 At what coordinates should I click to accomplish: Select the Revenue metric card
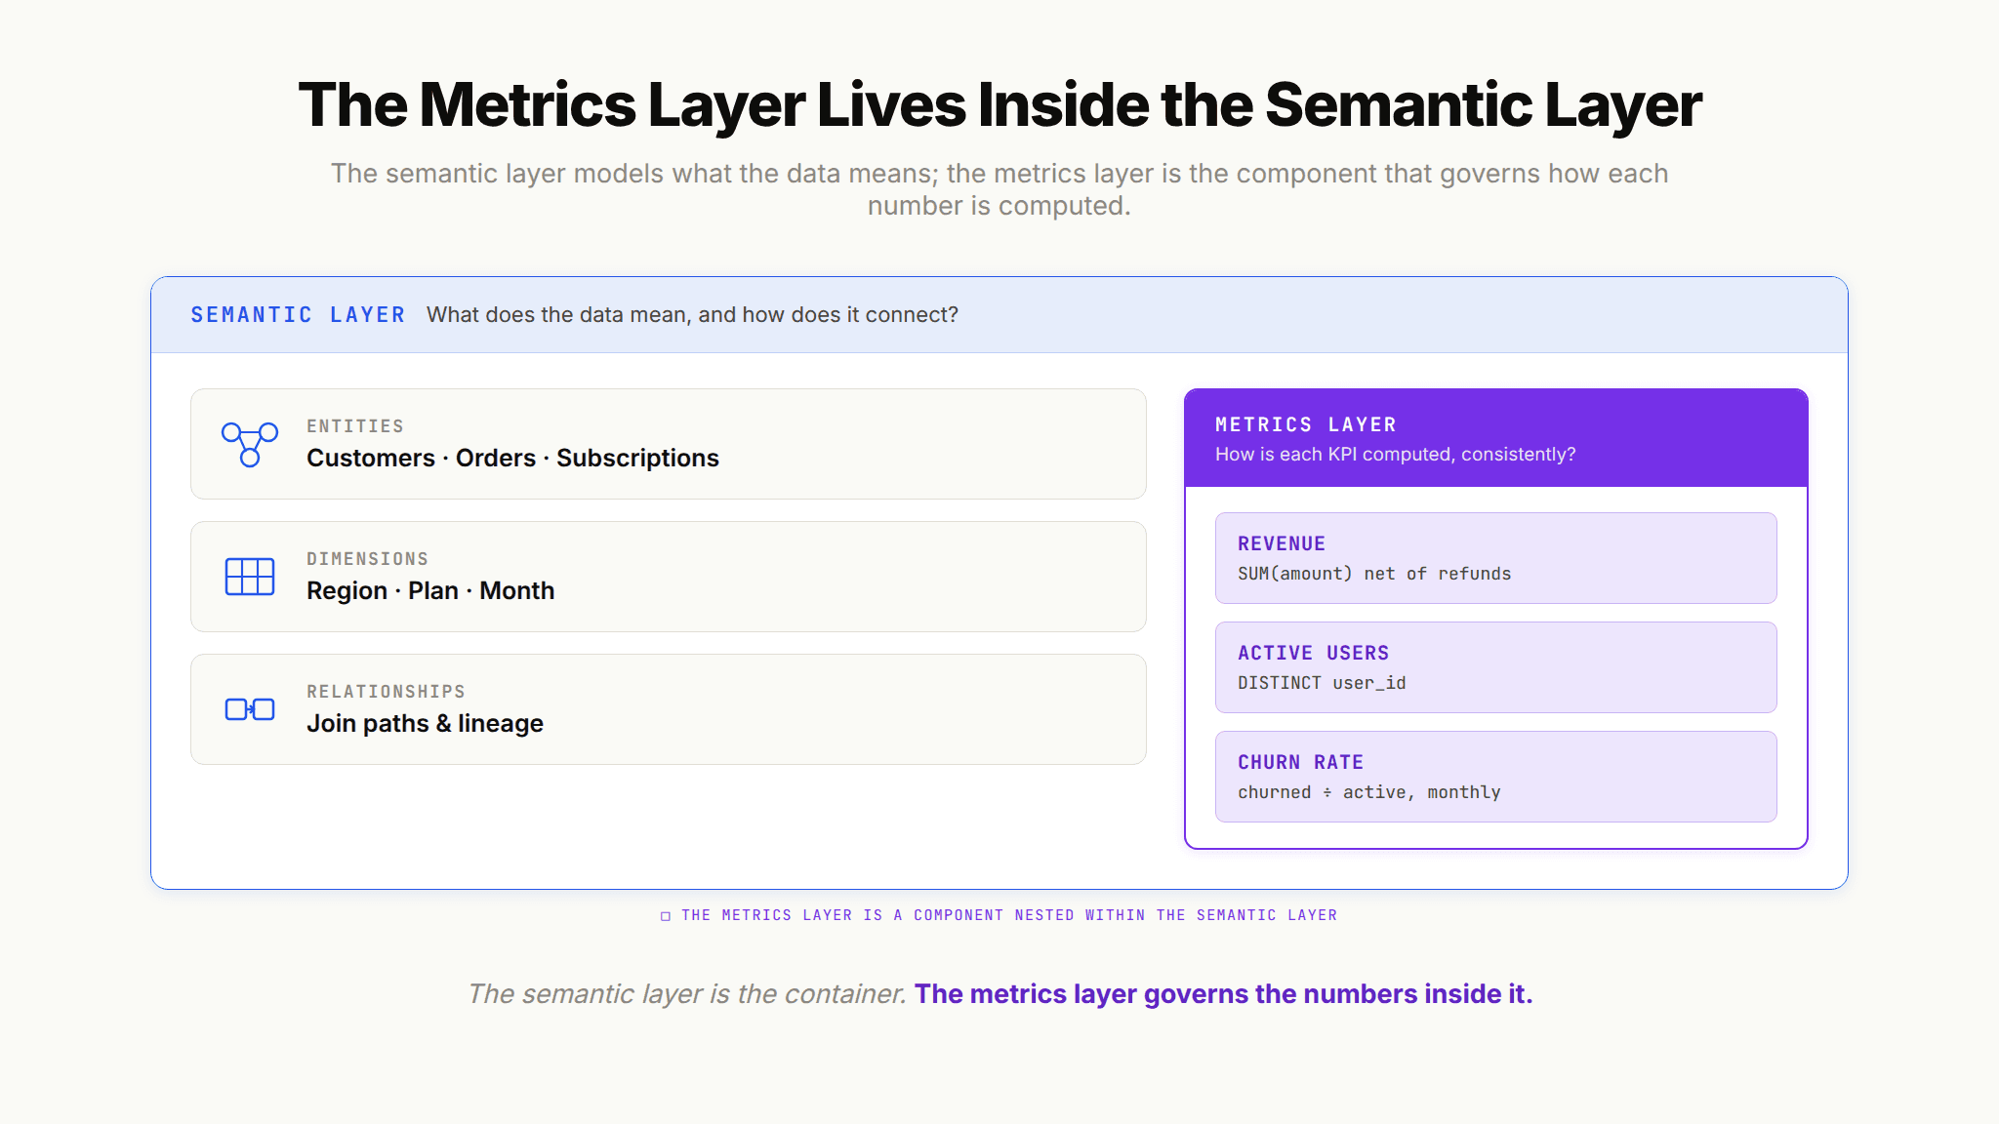coord(1495,558)
